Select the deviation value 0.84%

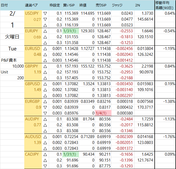(170, 66)
